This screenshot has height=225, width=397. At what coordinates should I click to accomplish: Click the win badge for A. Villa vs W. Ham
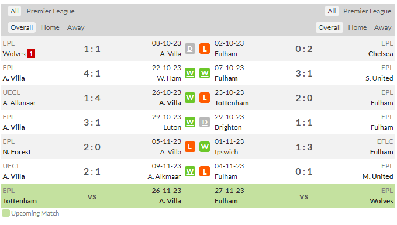[x=190, y=74]
